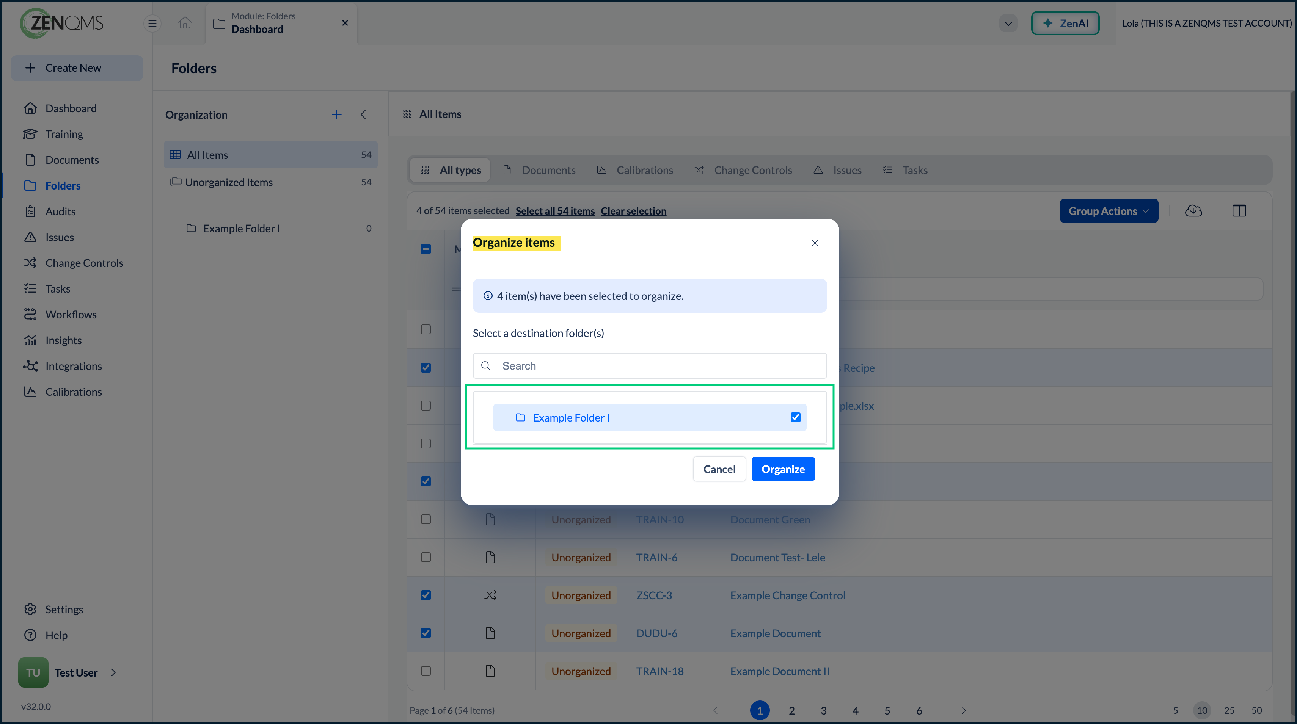
Task: Go to next page arrow
Action: point(963,710)
